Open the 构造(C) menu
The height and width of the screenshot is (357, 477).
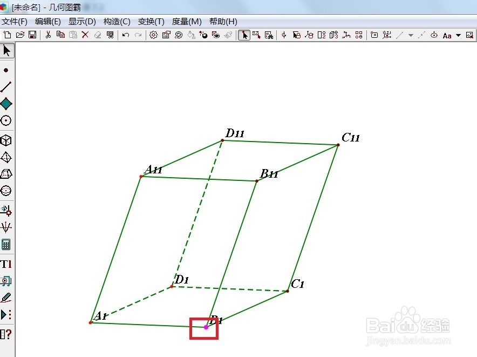117,22
